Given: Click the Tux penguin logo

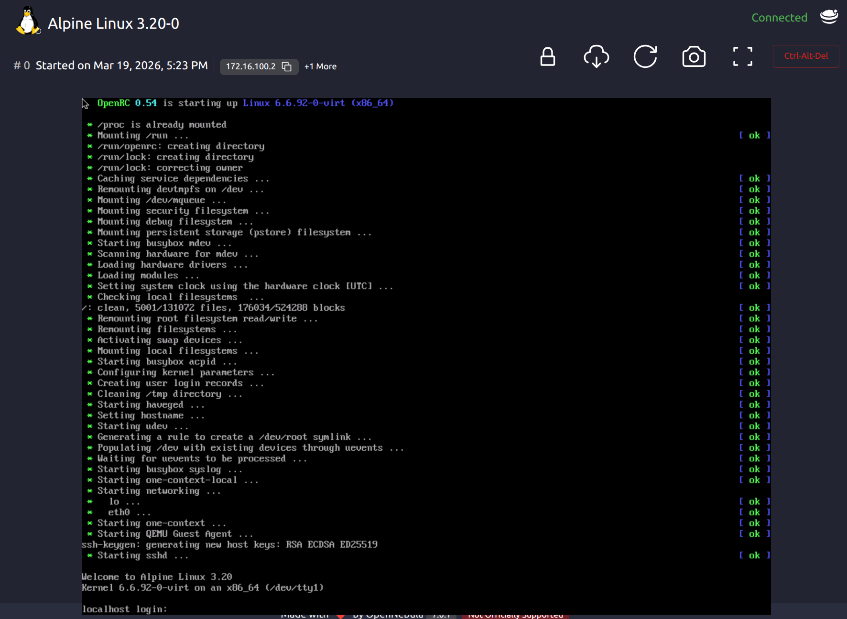Looking at the screenshot, I should tap(28, 22).
